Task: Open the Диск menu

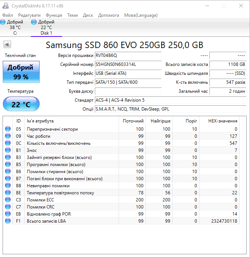Action: click(88, 15)
